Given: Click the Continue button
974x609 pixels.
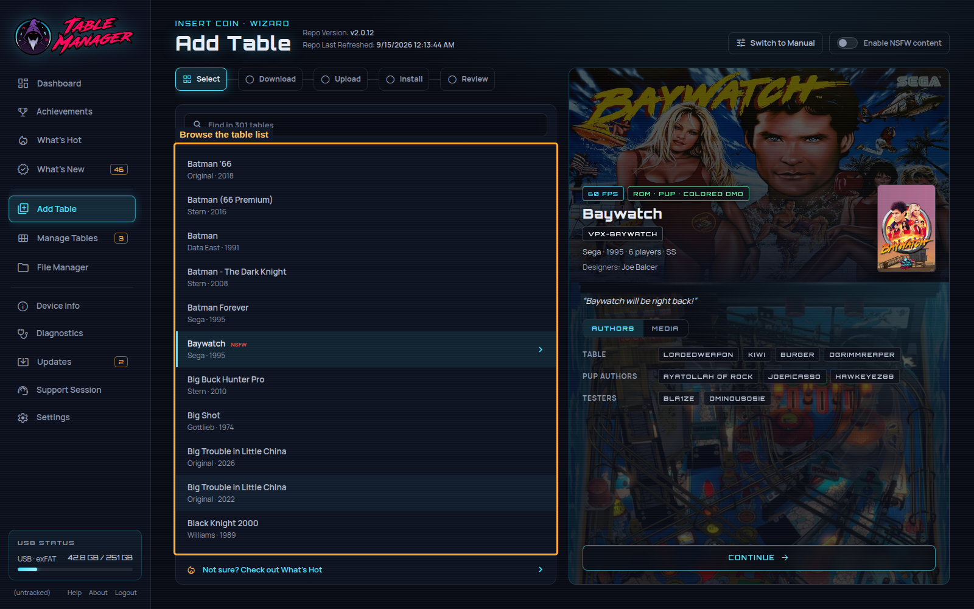Looking at the screenshot, I should (x=759, y=558).
